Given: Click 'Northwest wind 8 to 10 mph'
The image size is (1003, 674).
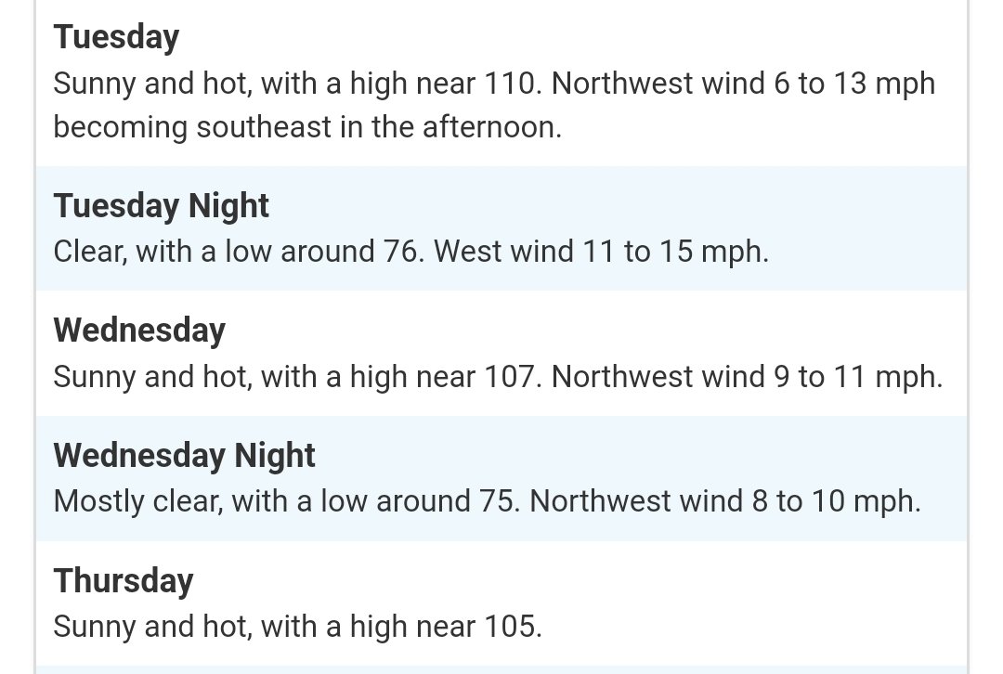Looking at the screenshot, I should coord(725,501).
